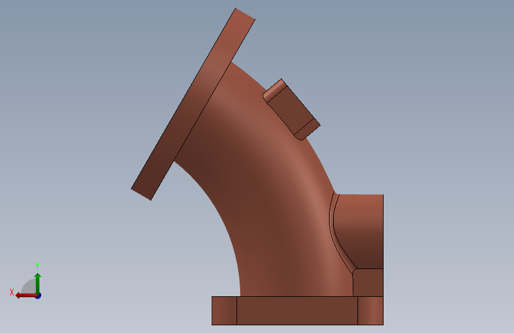Select the angled top flange face
Viewport: 514px width, 333px height.
[x=193, y=104]
